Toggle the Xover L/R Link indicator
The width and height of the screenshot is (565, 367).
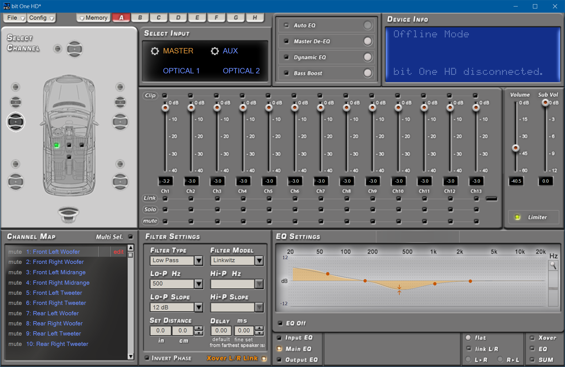click(x=264, y=358)
